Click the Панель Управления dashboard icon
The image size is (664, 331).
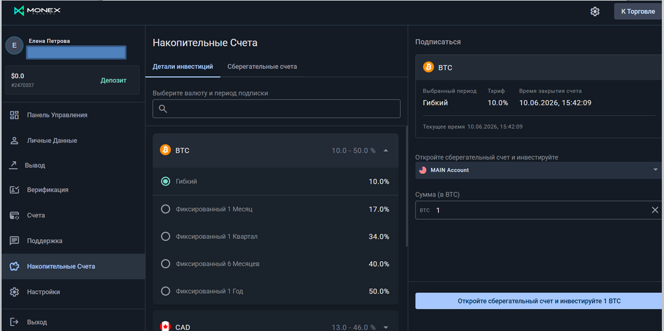click(15, 115)
